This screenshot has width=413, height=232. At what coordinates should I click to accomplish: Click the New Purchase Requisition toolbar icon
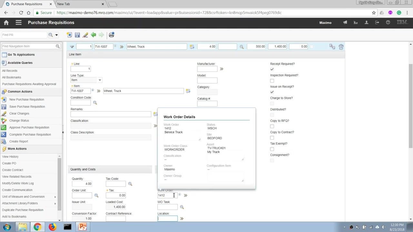tap(69, 35)
